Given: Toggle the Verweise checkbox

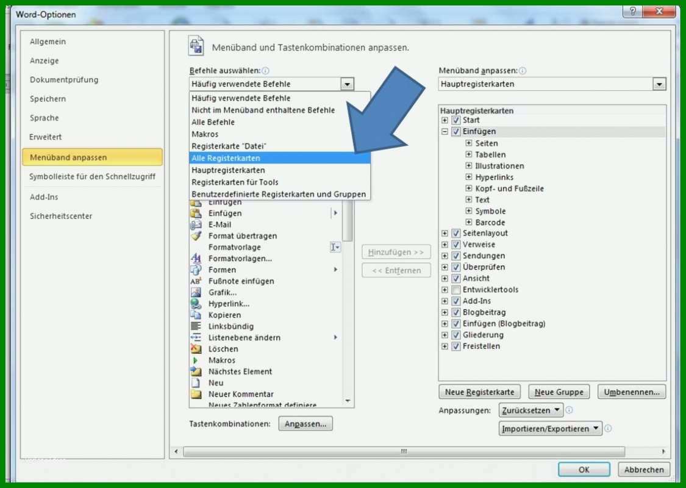Looking at the screenshot, I should tap(456, 245).
